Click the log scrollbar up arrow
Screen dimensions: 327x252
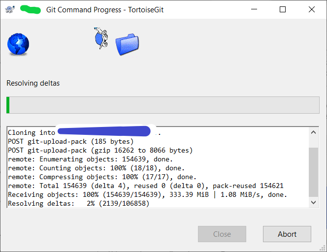313,132
